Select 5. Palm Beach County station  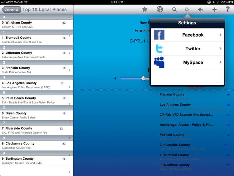[x=37, y=100]
